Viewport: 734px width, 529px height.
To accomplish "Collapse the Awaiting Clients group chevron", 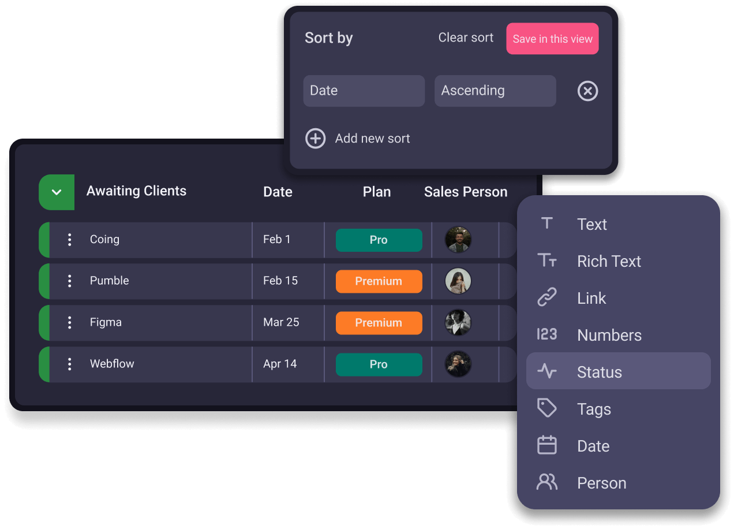I will [57, 192].
